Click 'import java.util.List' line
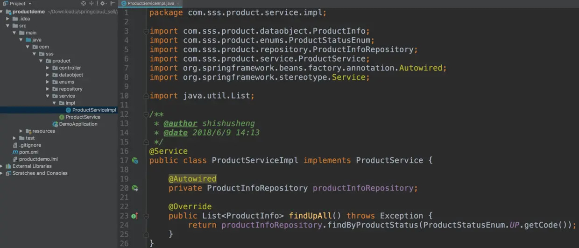579x248 pixels. point(202,96)
